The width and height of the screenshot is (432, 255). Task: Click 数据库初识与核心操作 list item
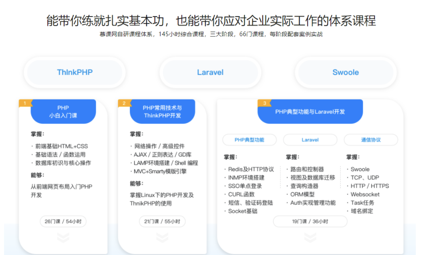pyautogui.click(x=63, y=163)
